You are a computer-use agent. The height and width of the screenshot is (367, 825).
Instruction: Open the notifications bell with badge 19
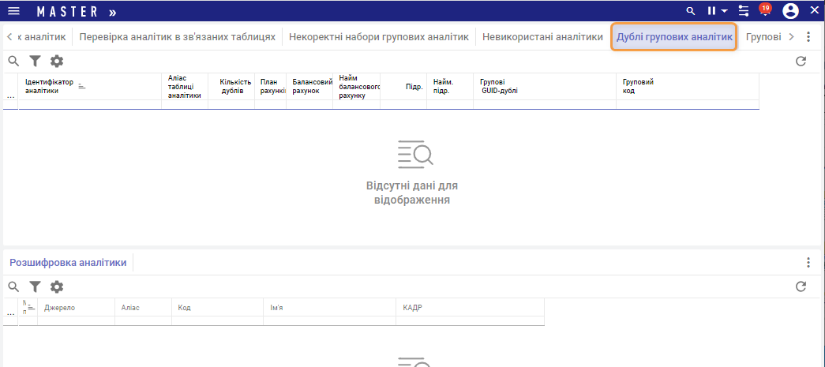click(764, 11)
